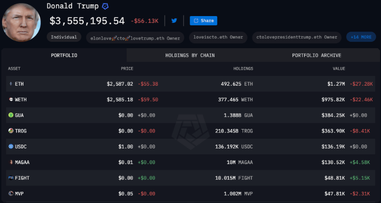
Task: Click the WETH token icon
Action: [x=11, y=100]
